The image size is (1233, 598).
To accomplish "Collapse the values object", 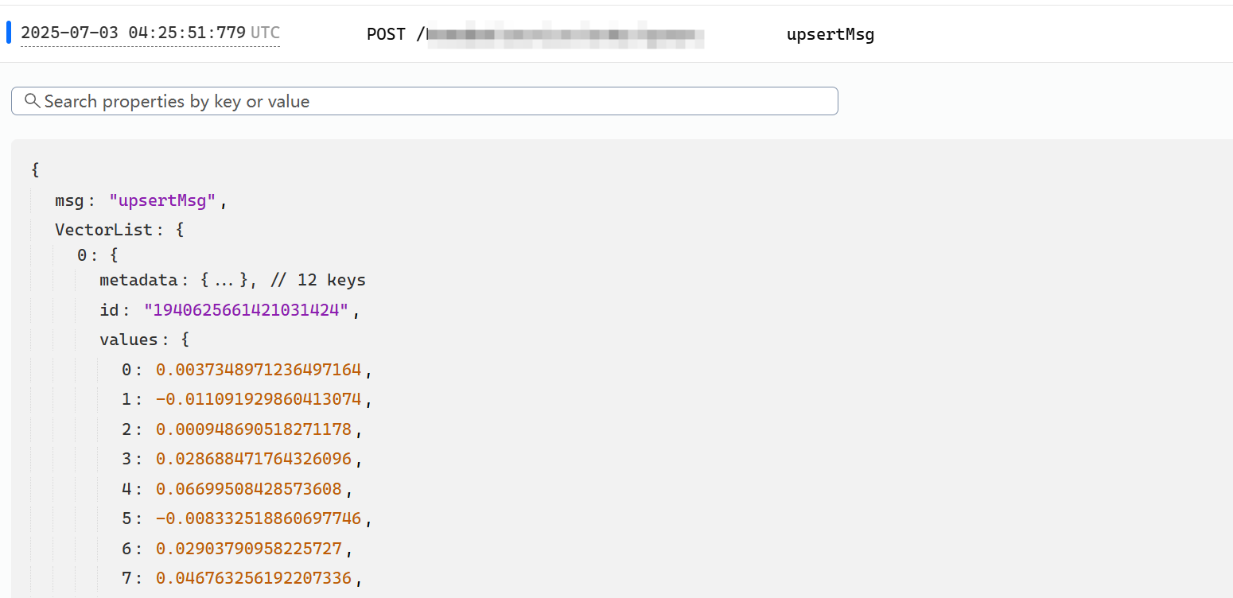I will 128,340.
